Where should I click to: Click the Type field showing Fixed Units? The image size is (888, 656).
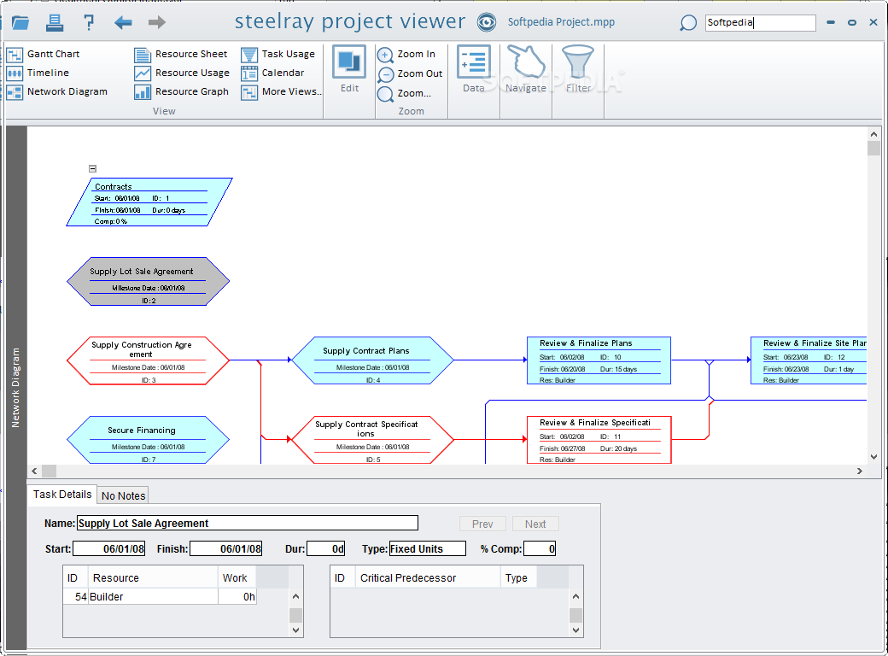428,549
